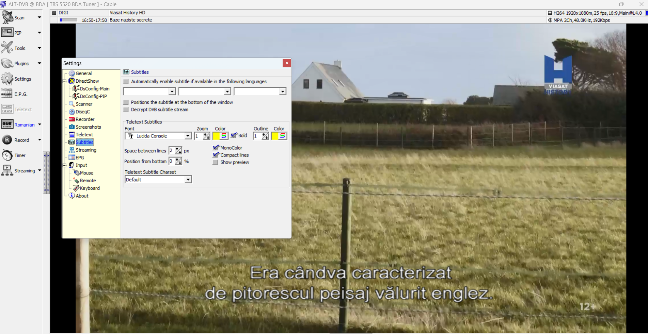Viewport: 648px width, 334px height.
Task: Click the PIP monitor icon
Action: pos(7,33)
